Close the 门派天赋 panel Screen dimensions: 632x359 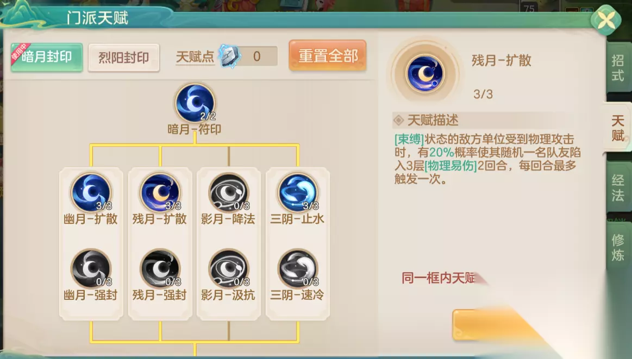[x=606, y=20]
